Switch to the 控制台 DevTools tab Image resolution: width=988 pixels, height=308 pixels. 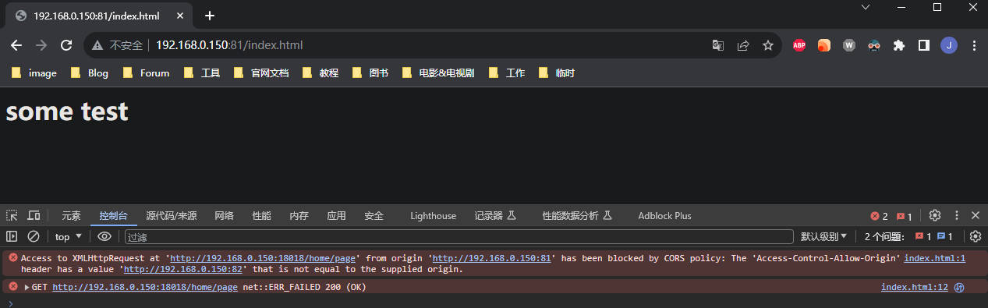pos(113,216)
